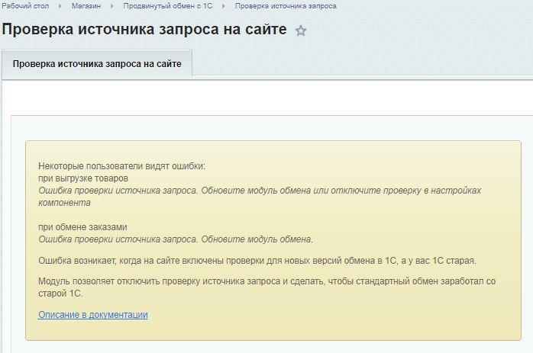
Task: Open Магазин breadcrumb link
Action: click(86, 6)
